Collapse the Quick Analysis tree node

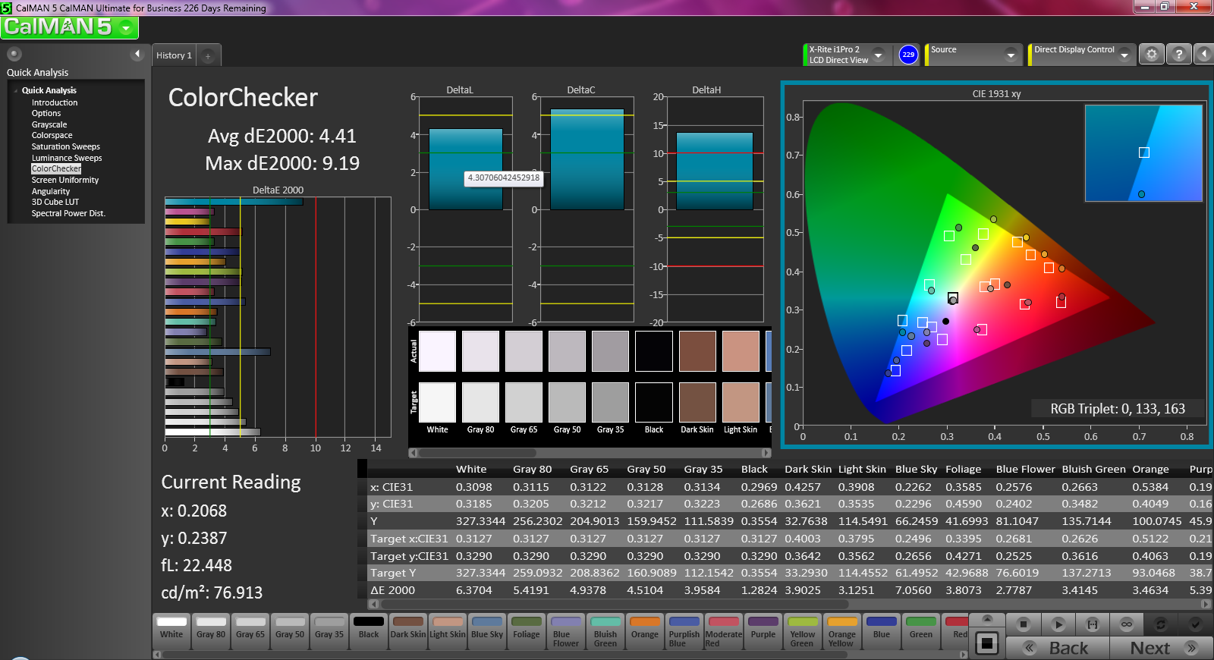click(16, 90)
